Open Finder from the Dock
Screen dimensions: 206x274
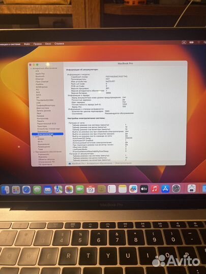tap(5, 190)
